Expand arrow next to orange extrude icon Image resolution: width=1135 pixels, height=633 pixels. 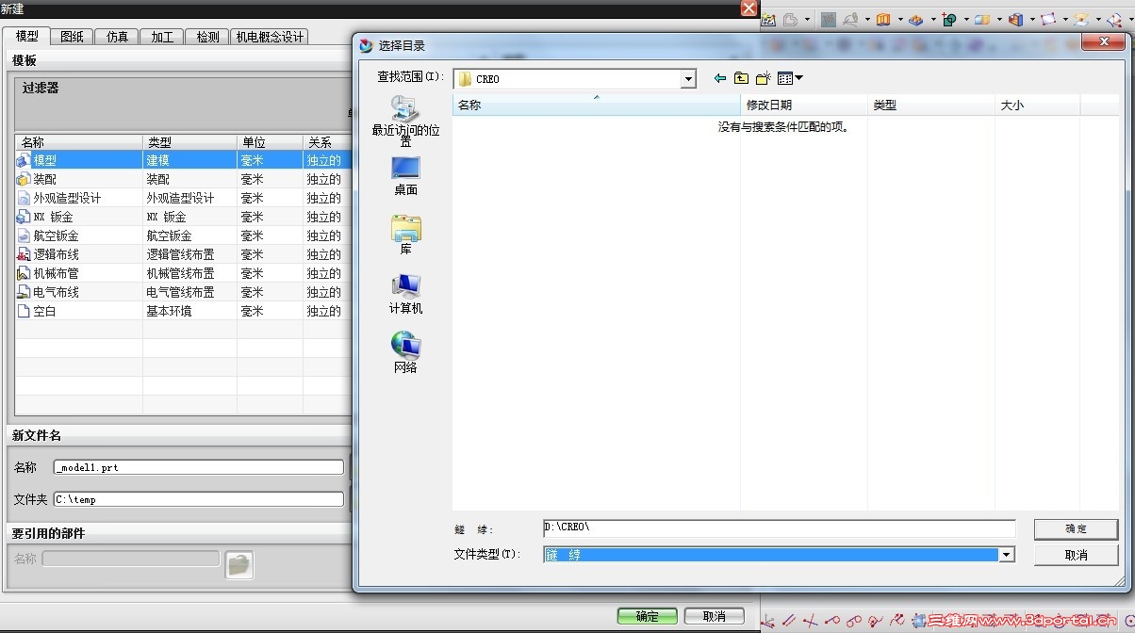coord(900,20)
